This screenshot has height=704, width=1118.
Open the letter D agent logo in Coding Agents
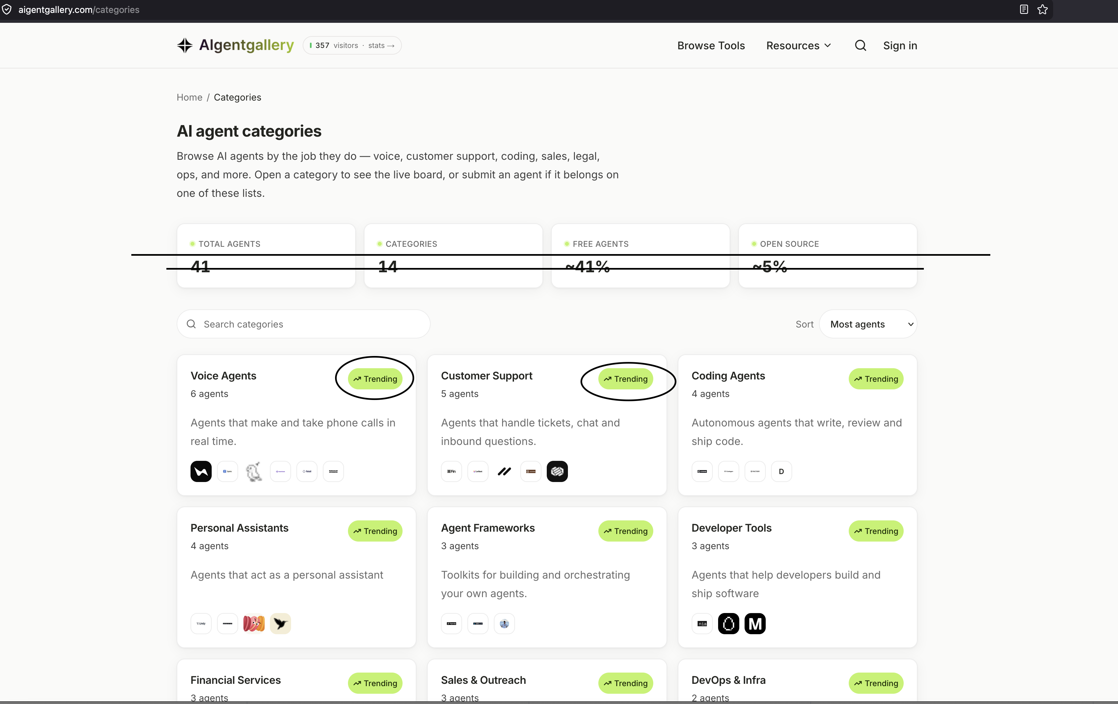click(x=781, y=471)
